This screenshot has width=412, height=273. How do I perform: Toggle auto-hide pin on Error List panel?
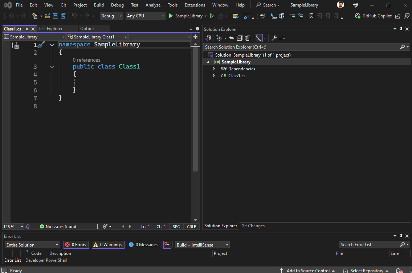(x=401, y=236)
